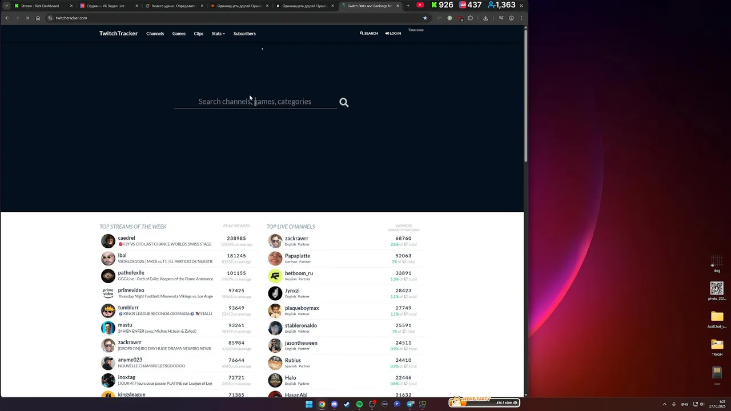731x411 pixels.
Task: Open Papaplatte in top live channels
Action: 298,256
